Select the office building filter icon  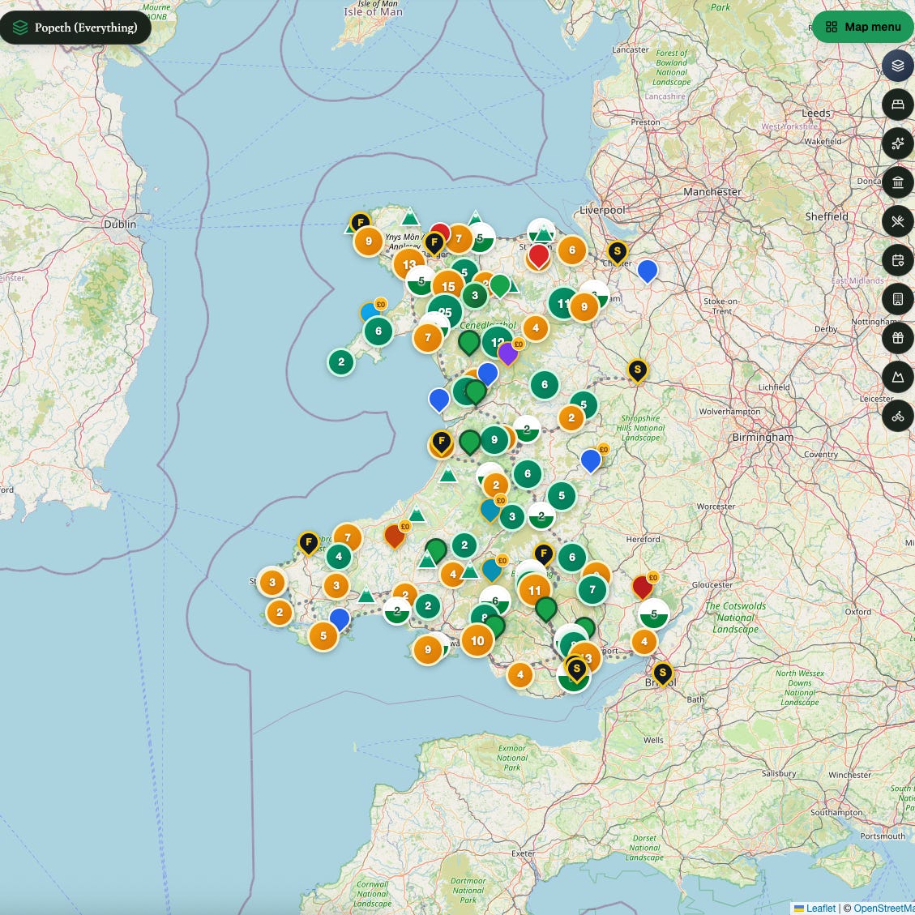tap(897, 299)
